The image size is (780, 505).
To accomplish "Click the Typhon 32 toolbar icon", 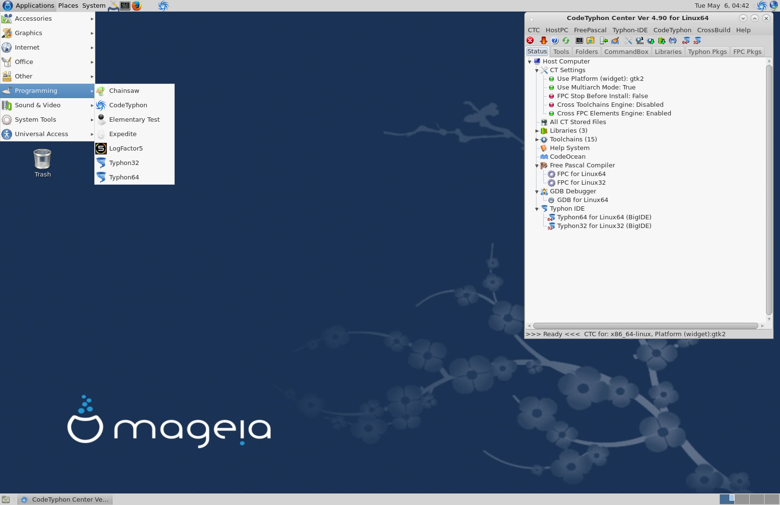I will click(x=697, y=40).
